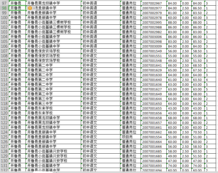Open the dropdown arrow beside the warning icon
Viewport: 218px width, 173px height.
[34, 8]
